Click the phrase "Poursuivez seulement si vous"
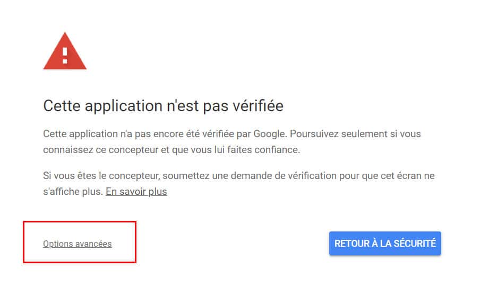This screenshot has height=295, width=481. coord(355,134)
